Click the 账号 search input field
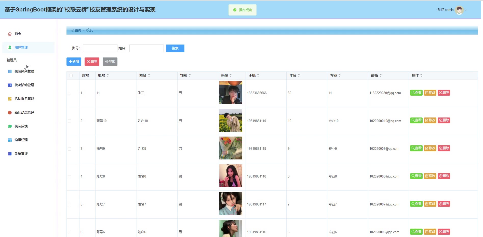Image resolution: width=483 pixels, height=237 pixels. (100, 48)
